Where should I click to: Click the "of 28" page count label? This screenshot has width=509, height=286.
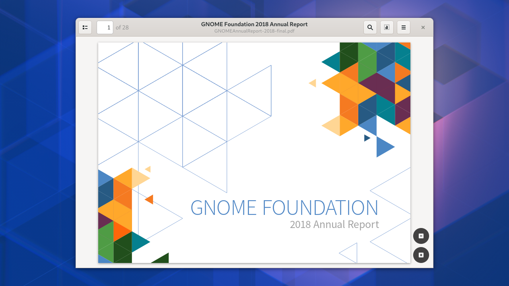tap(122, 27)
